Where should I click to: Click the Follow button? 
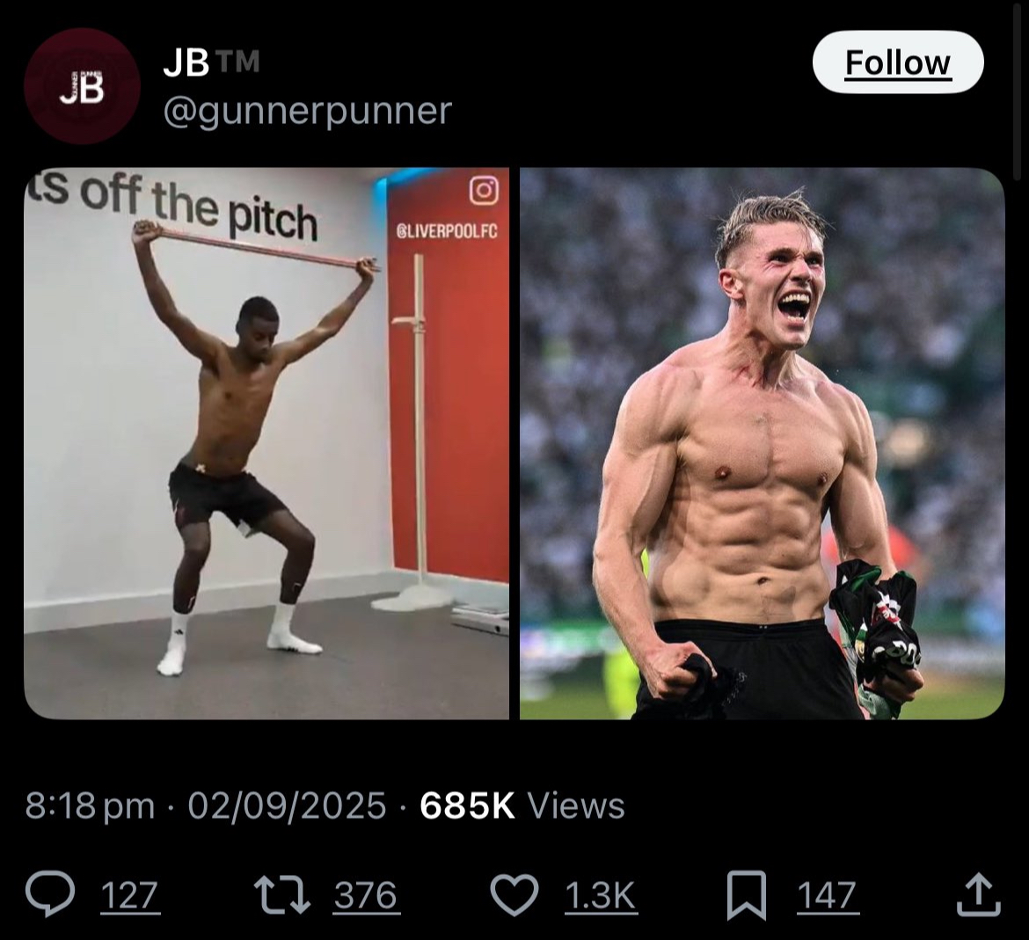pos(897,62)
